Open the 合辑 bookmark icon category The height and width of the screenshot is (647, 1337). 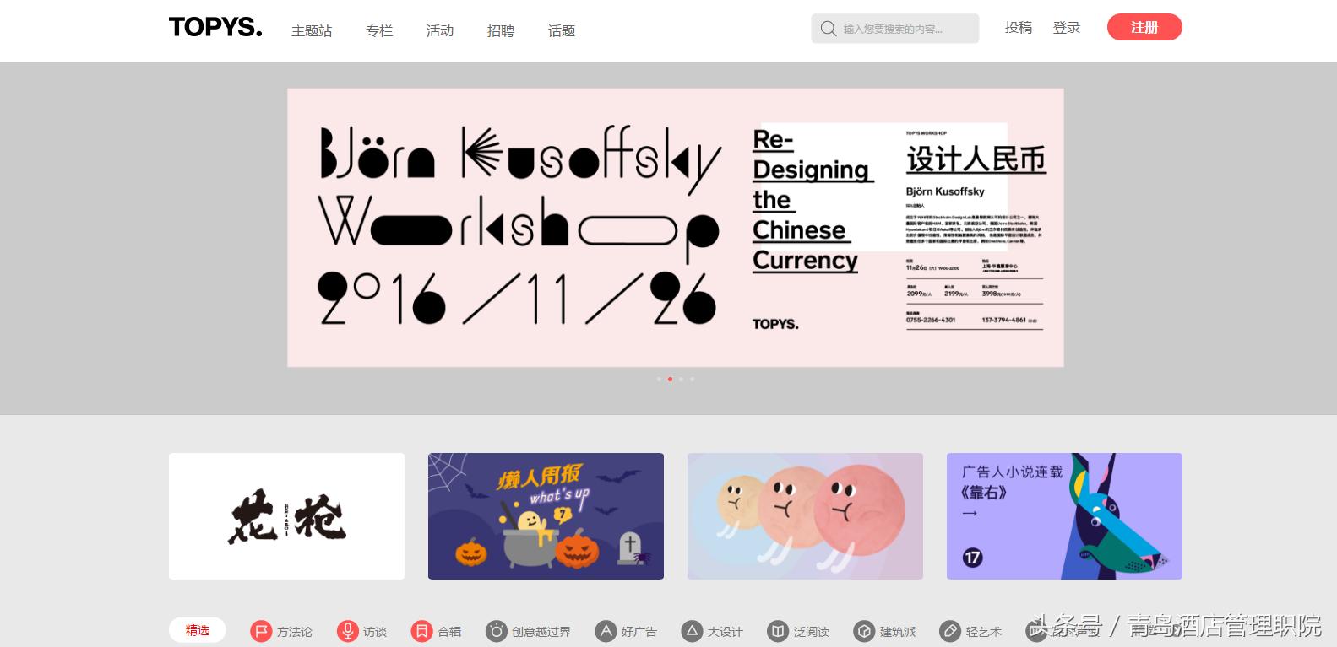pos(421,631)
